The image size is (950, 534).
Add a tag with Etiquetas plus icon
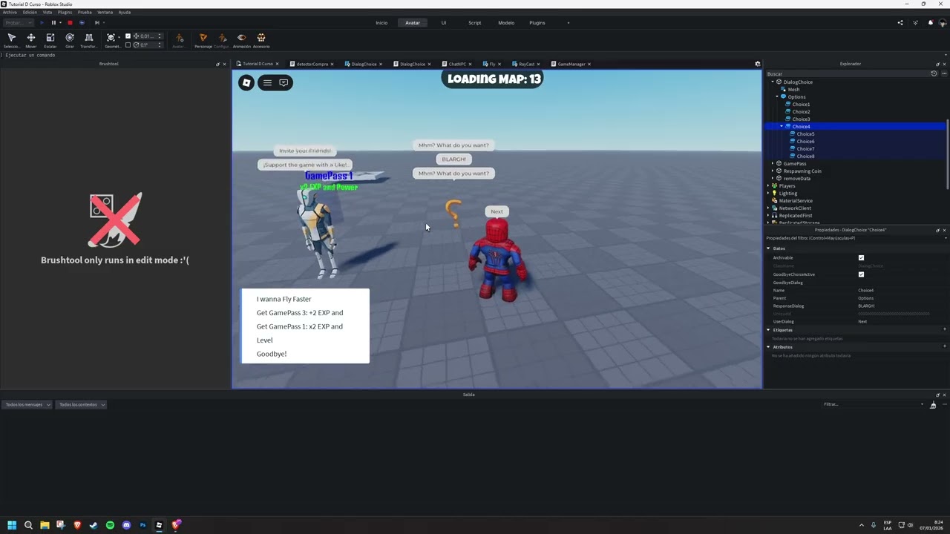click(944, 329)
